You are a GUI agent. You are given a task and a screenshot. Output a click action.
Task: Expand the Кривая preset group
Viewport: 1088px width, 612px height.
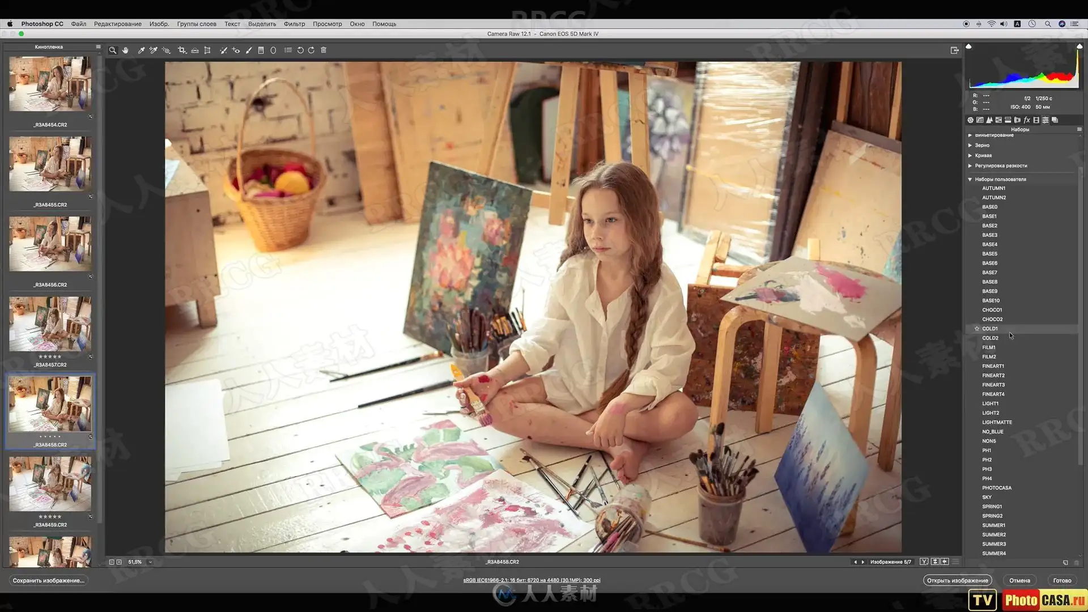pyautogui.click(x=970, y=155)
